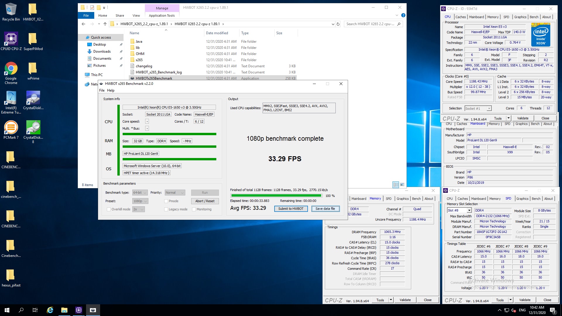Open the Overkill 2x multiplier dropdown
The width and height of the screenshot is (562, 316).
click(x=138, y=209)
